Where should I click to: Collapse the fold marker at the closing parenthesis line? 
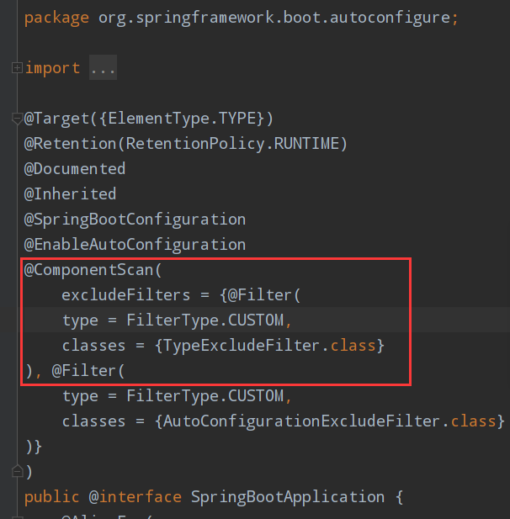click(17, 471)
